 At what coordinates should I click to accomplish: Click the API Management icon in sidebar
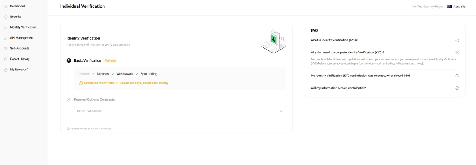pos(6,38)
